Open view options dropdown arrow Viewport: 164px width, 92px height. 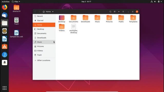(119, 11)
